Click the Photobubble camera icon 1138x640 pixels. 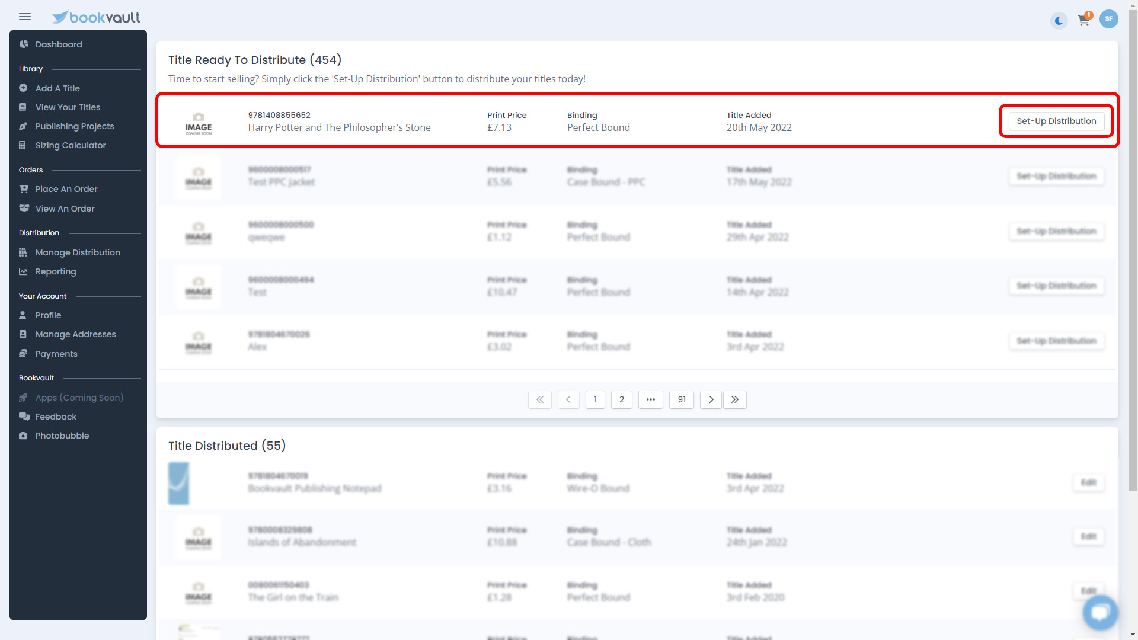tap(23, 436)
